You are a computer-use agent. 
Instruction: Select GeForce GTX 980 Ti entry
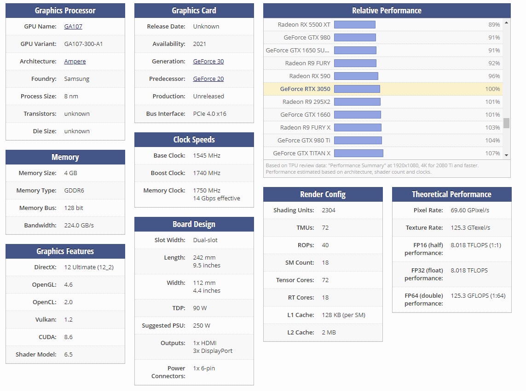coord(383,141)
